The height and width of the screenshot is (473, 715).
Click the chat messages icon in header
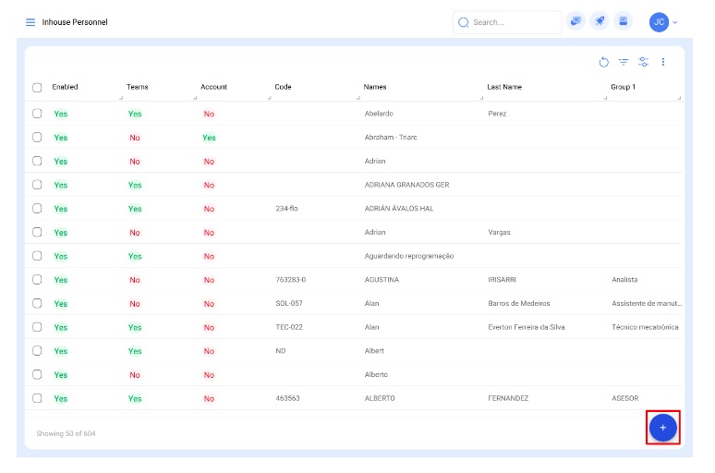576,21
